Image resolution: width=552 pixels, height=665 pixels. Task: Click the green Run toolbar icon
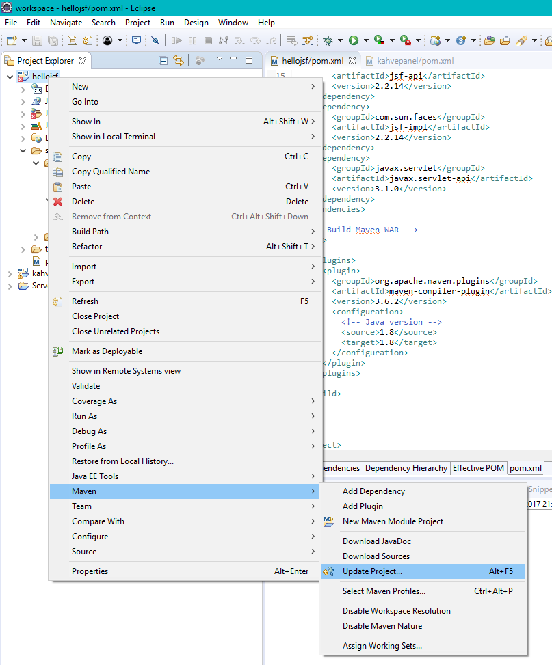click(353, 40)
